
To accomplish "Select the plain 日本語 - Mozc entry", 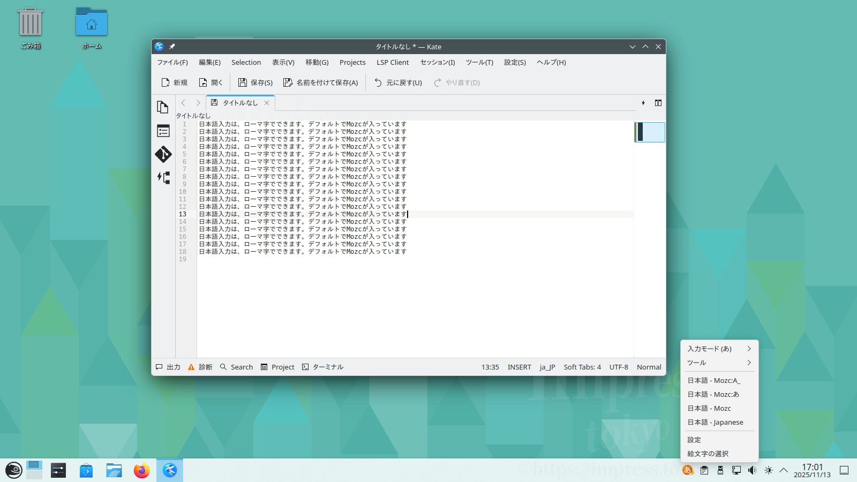I will tap(719, 408).
